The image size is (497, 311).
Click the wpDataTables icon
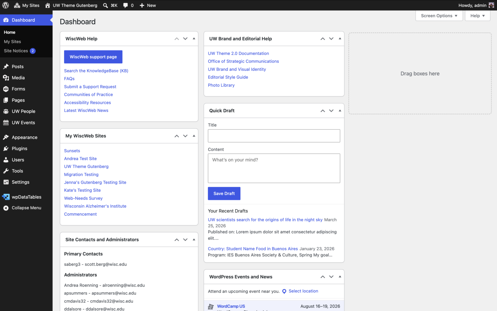click(6, 197)
